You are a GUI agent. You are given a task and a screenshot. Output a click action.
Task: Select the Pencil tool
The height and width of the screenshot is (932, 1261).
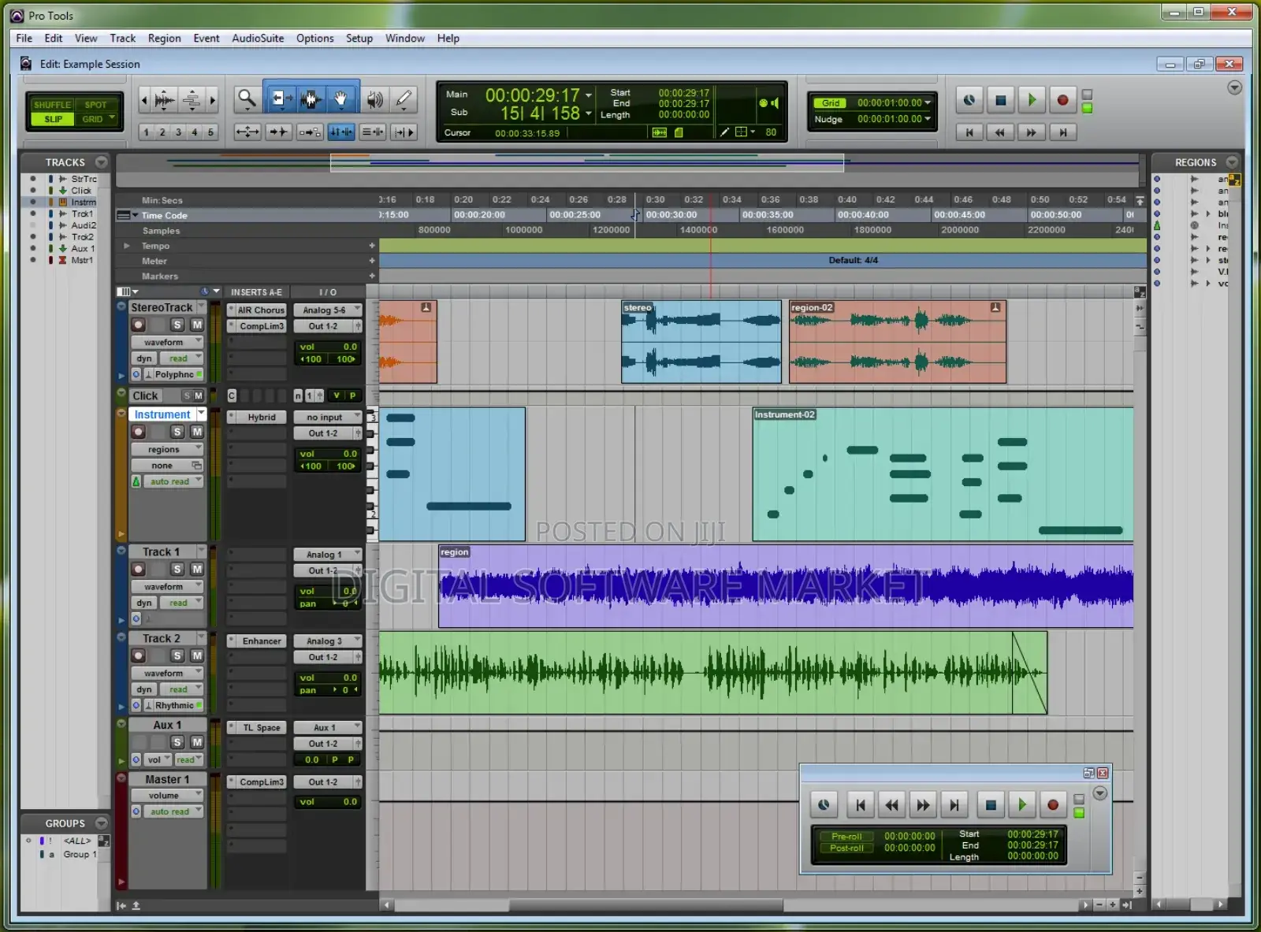[404, 99]
